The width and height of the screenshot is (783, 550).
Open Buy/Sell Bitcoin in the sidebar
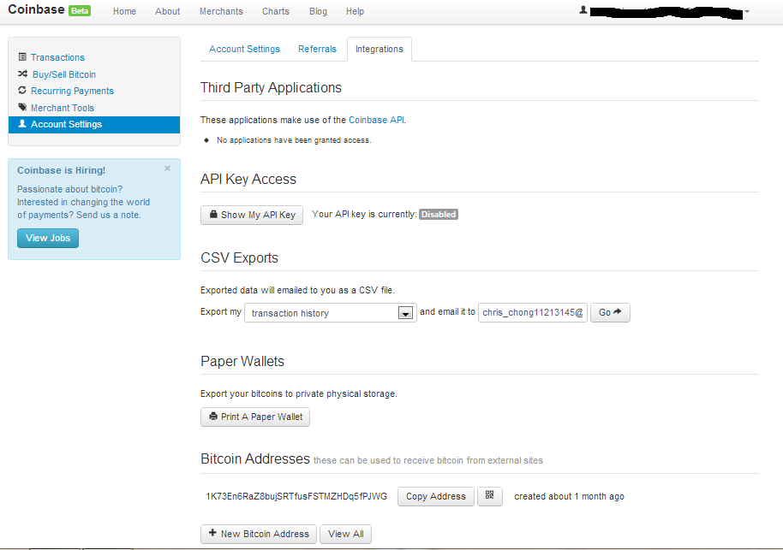[x=64, y=74]
